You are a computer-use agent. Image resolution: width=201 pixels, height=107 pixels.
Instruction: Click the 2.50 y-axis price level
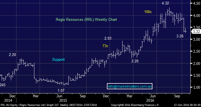click(x=197, y=51)
